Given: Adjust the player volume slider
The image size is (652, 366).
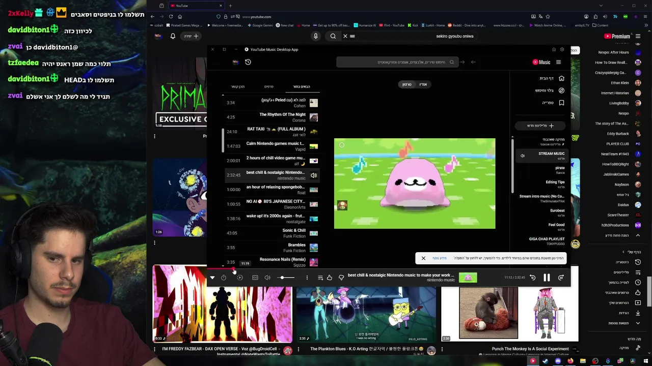Looking at the screenshot, I should click(x=286, y=278).
